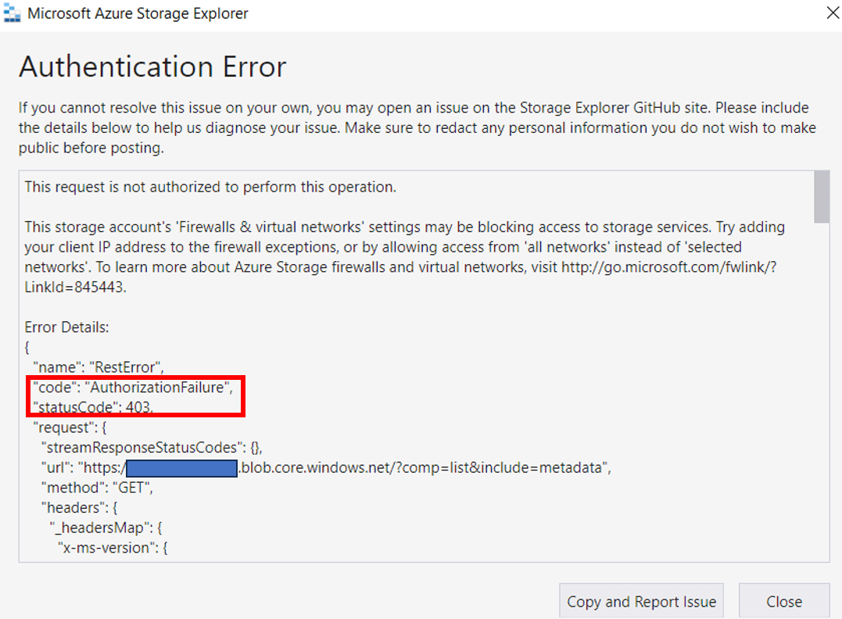Click the "name": "RestError" line
Image resolution: width=842 pixels, height=619 pixels.
[99, 367]
